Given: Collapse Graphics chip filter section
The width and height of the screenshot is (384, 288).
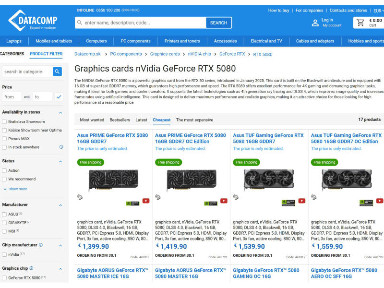Looking at the screenshot, I should pyautogui.click(x=60, y=269).
